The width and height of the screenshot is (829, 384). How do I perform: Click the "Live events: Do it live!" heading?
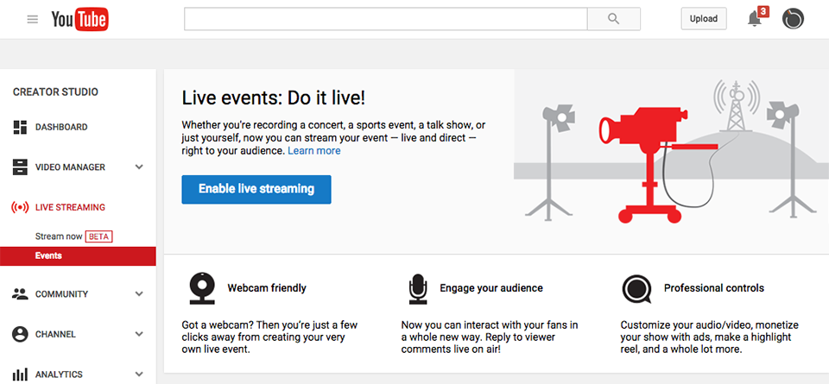coord(274,98)
